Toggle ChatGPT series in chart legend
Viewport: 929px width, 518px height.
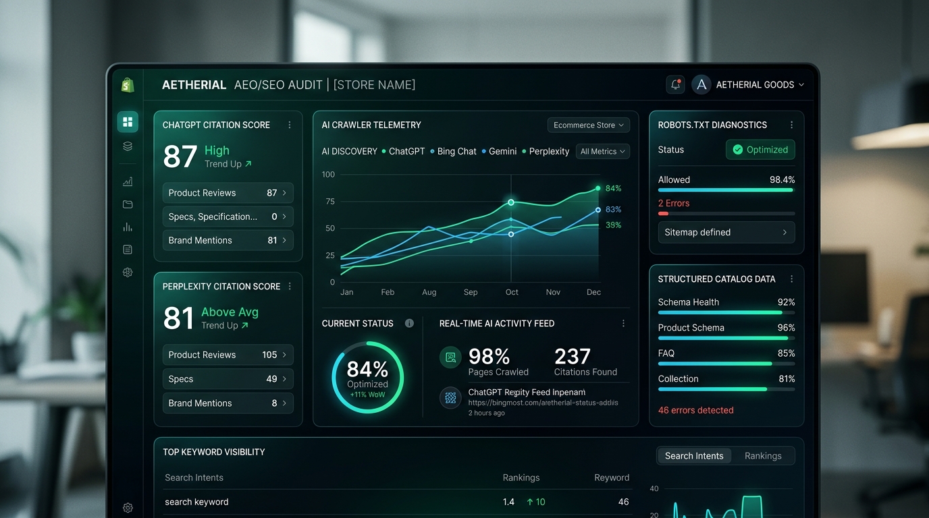tap(403, 151)
